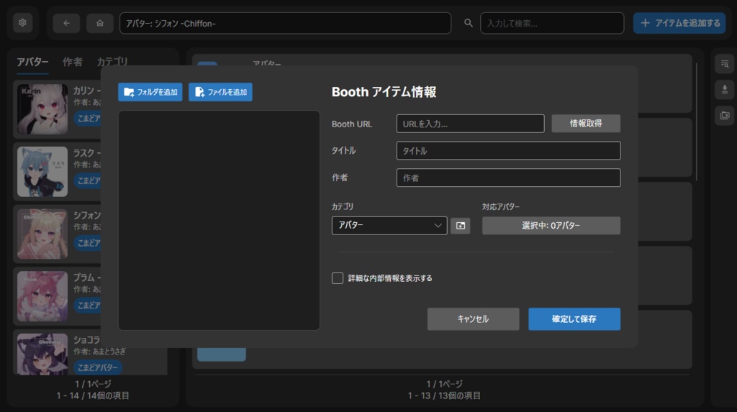The height and width of the screenshot is (412, 737).
Task: Go to the home icon
Action: click(99, 23)
